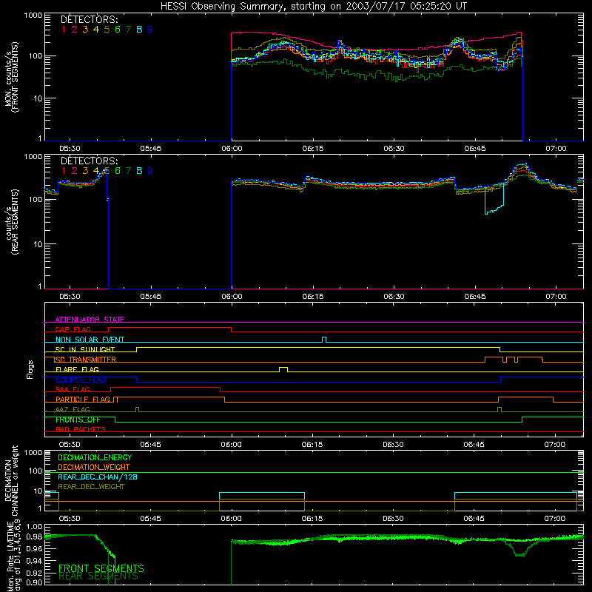Select DETECTORS: label in rear segments panel

click(x=90, y=161)
